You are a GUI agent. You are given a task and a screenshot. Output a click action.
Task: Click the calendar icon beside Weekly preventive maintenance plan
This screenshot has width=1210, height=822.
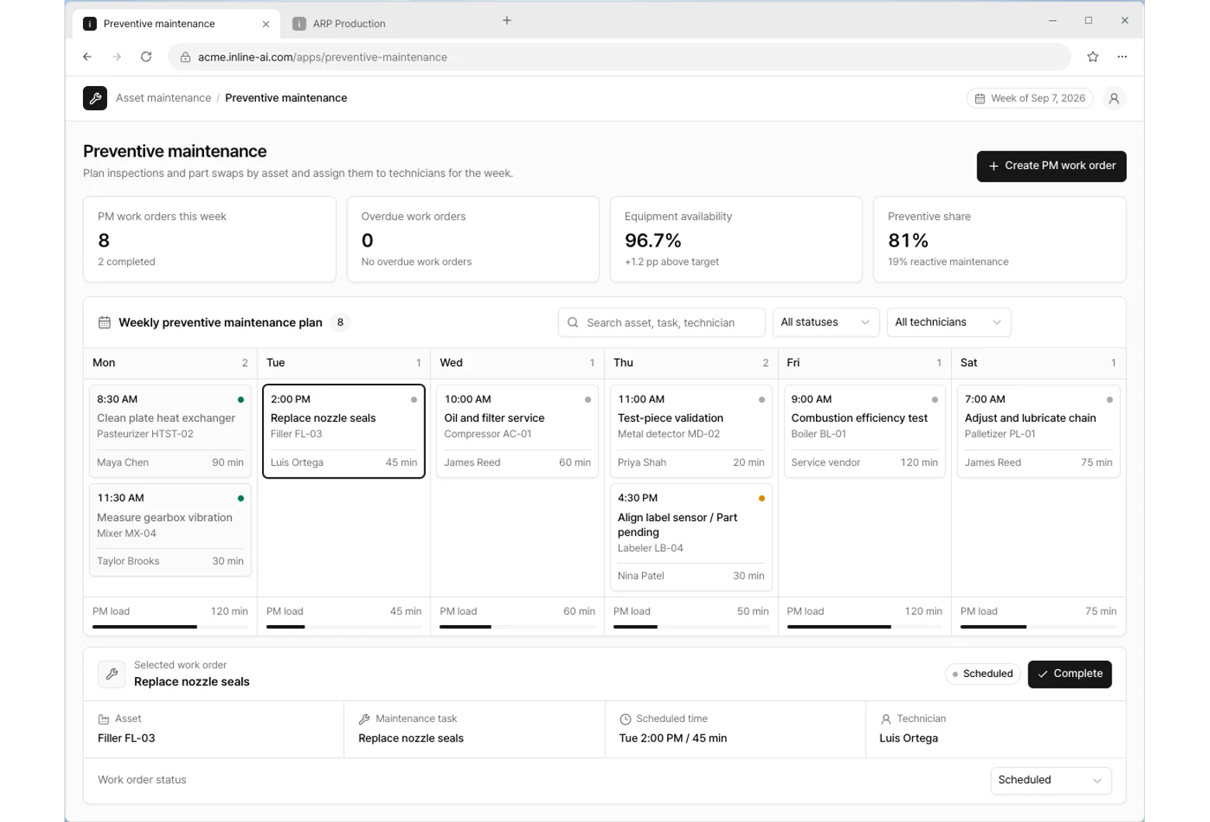pos(105,323)
